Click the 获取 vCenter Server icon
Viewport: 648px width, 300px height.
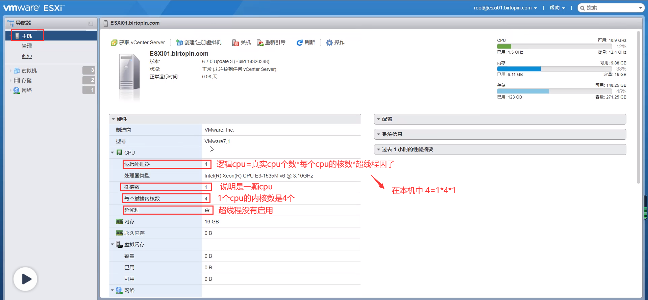114,43
